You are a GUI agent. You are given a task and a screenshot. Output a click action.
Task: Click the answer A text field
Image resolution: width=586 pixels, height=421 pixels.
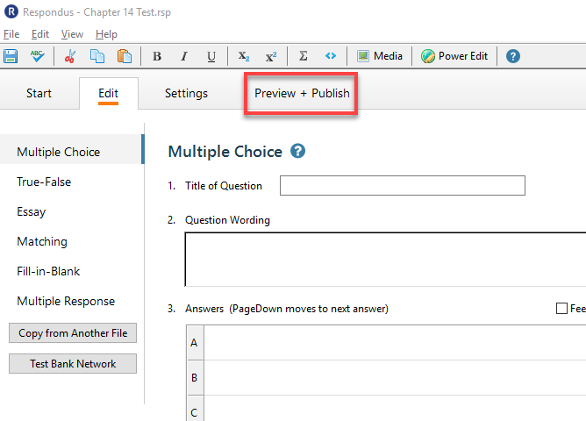point(395,343)
